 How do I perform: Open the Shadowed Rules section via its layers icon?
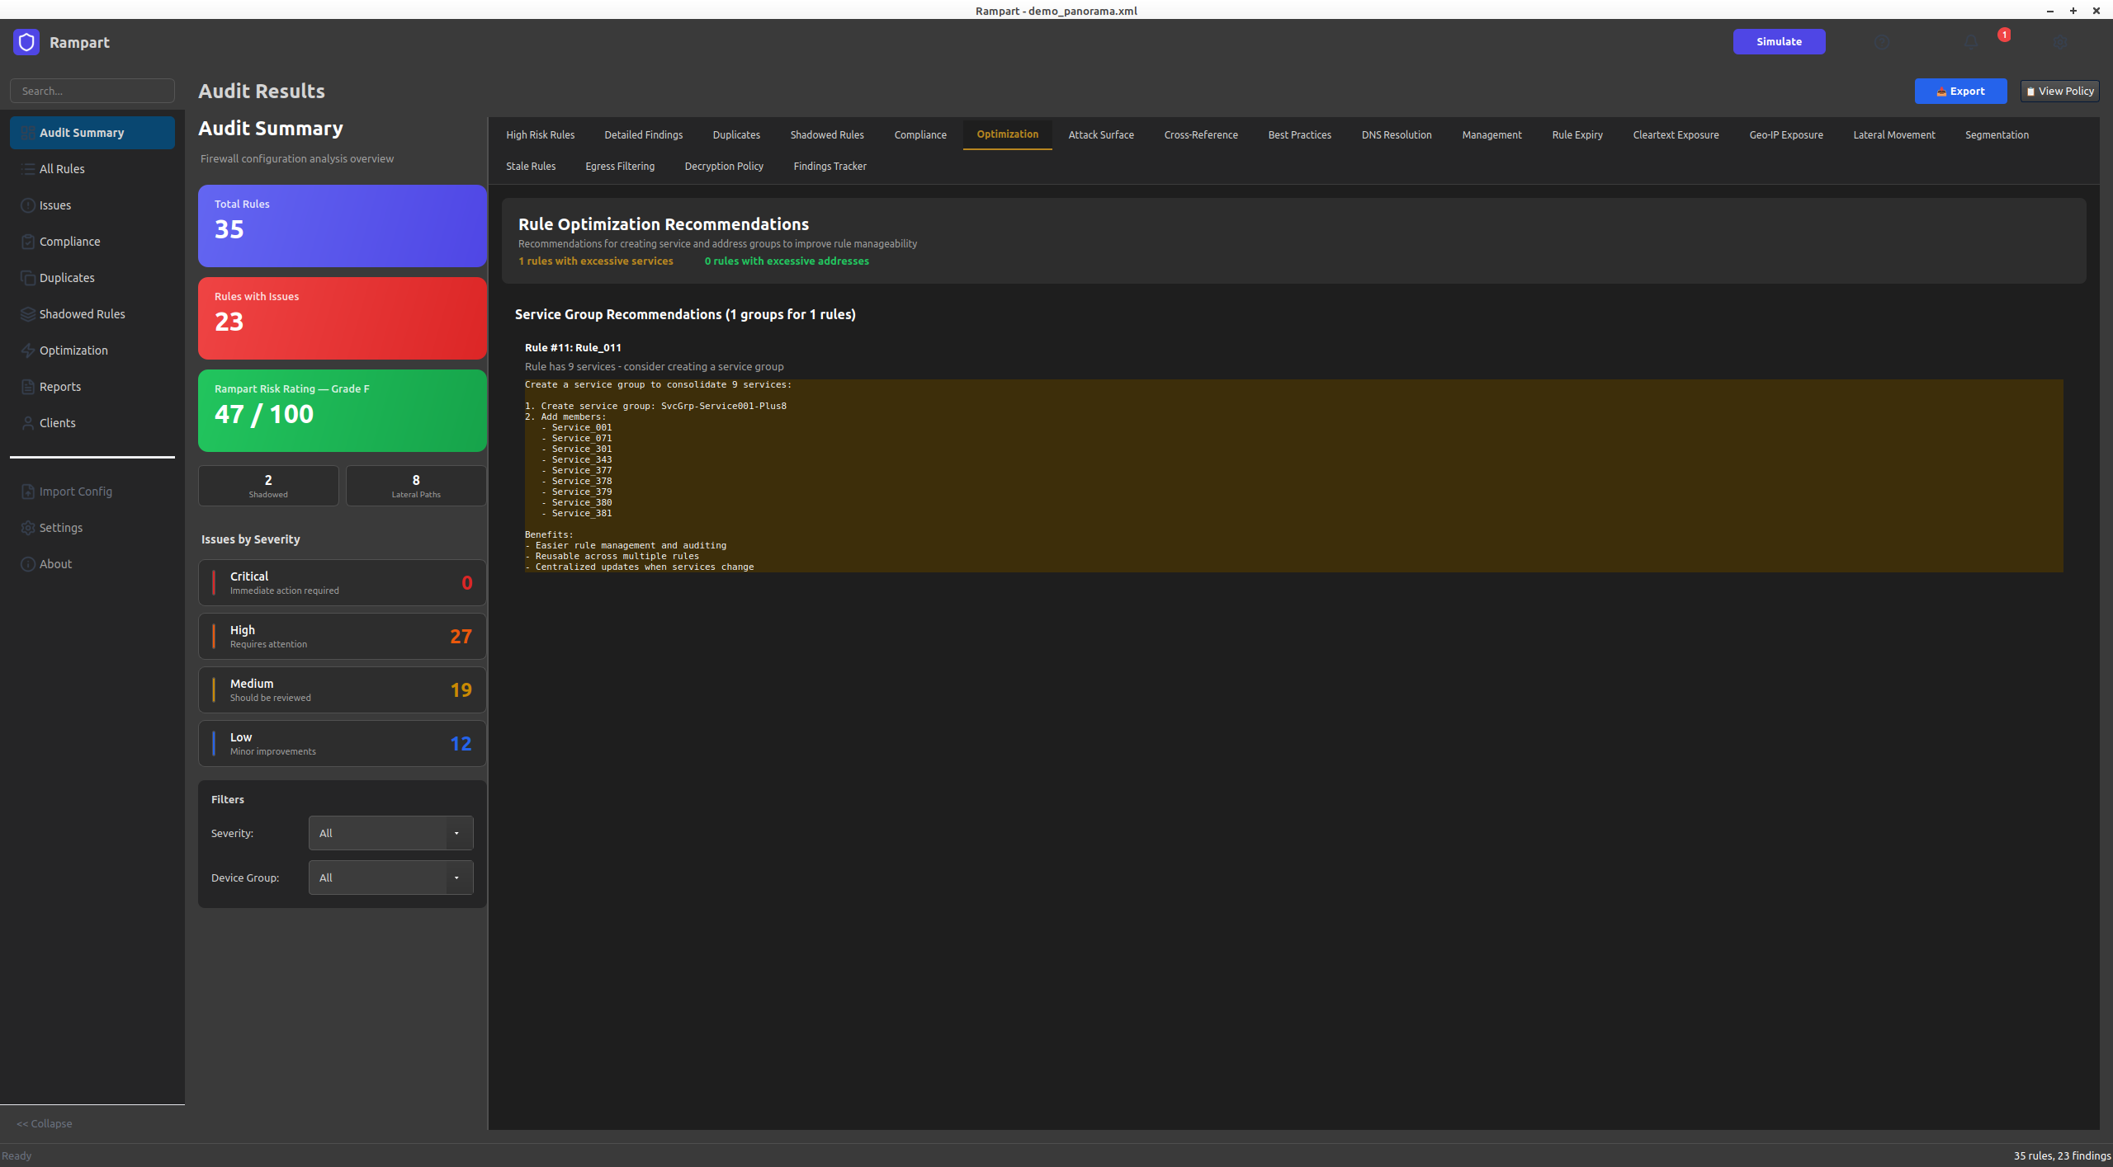click(27, 314)
